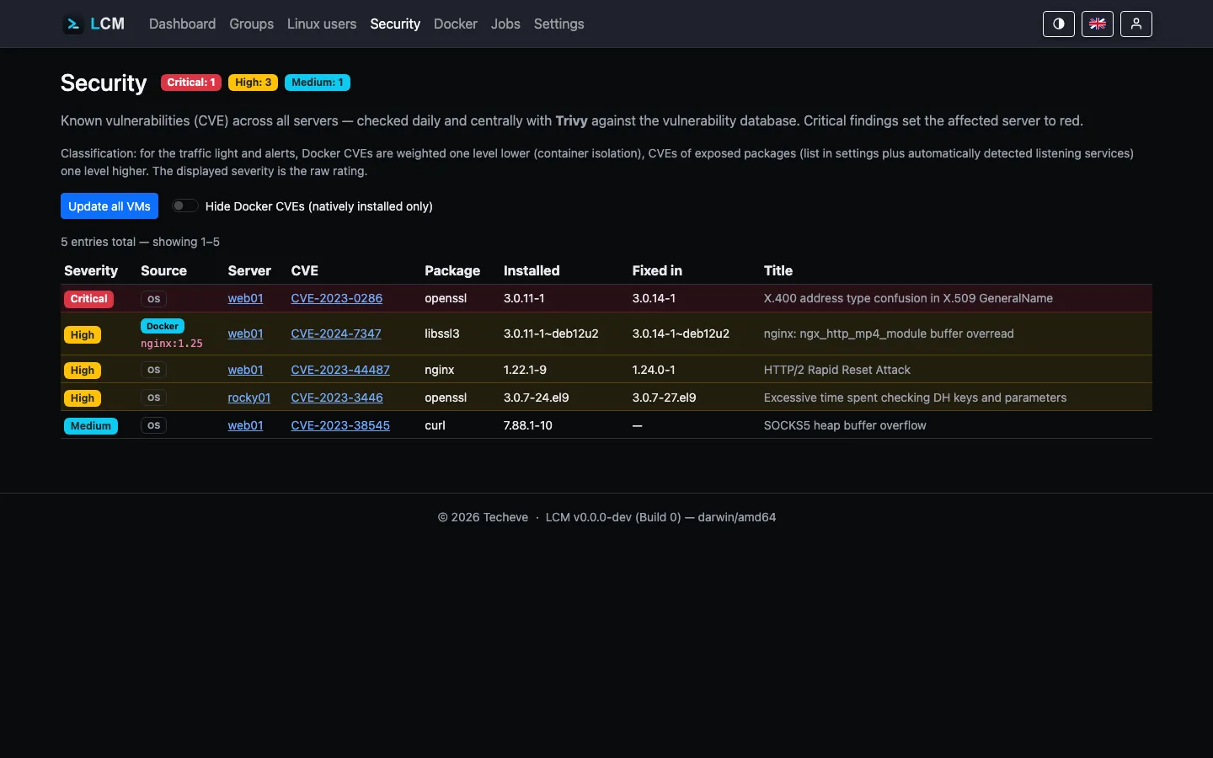Image resolution: width=1213 pixels, height=758 pixels.
Task: Click the Medium: 1 summary badge
Action: 318,83
